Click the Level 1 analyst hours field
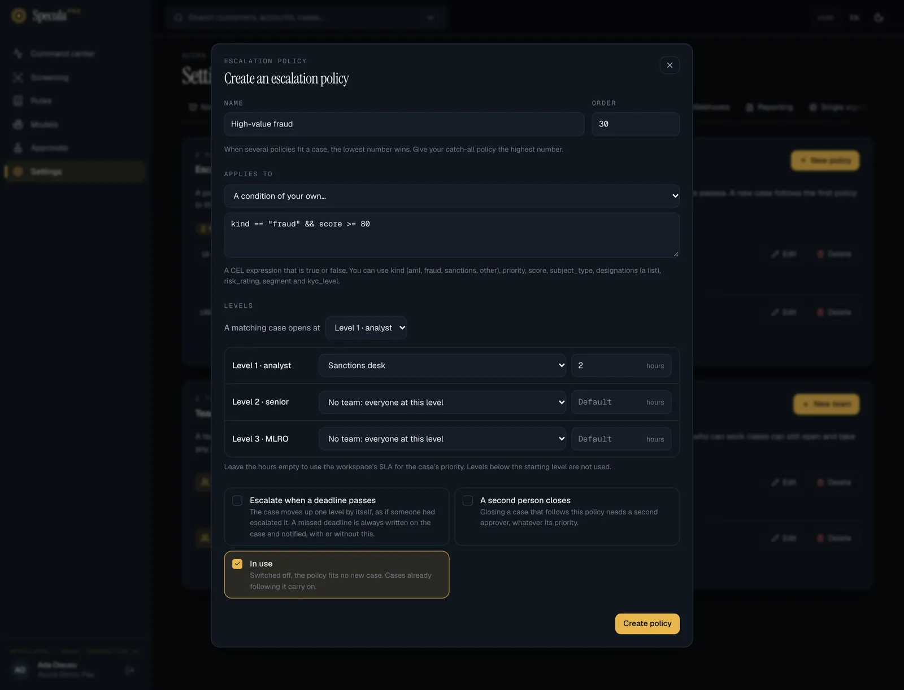This screenshot has height=690, width=904. [x=621, y=365]
